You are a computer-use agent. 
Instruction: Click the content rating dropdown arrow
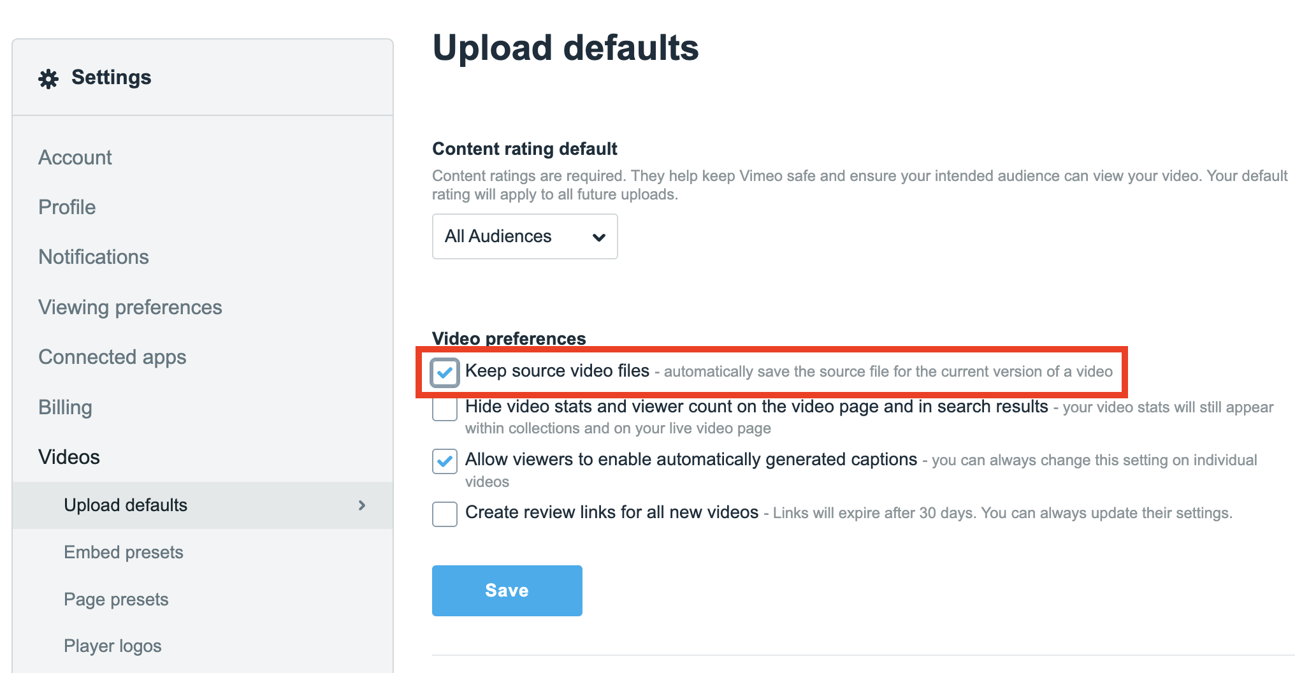tap(598, 237)
